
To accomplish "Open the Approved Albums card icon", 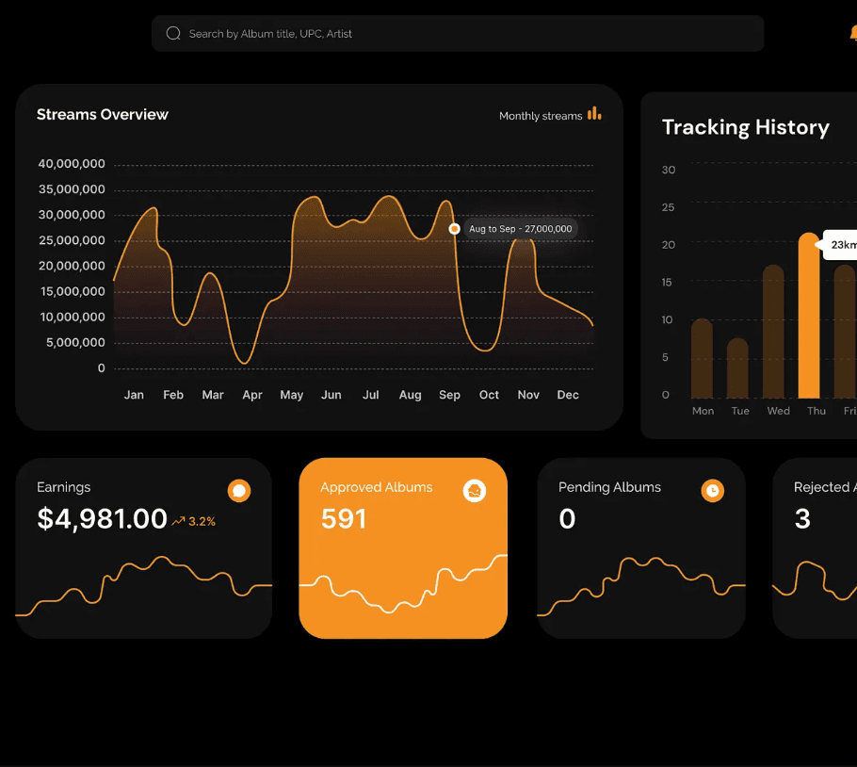I will click(475, 490).
